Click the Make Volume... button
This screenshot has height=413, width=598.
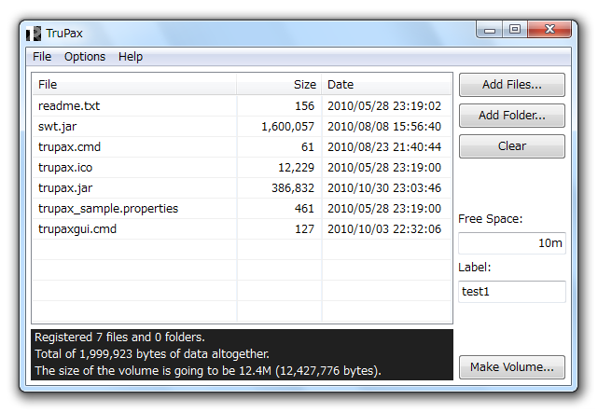point(512,367)
